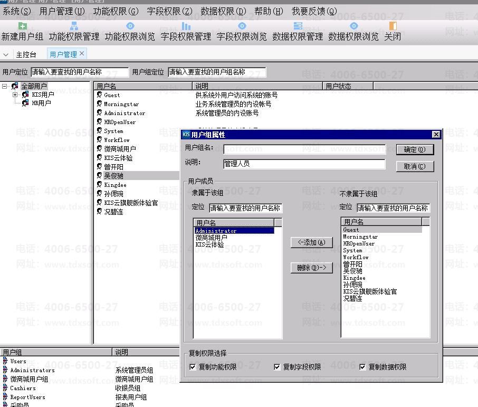Switch to the 主控台 tab
The height and width of the screenshot is (407, 478).
(26, 54)
